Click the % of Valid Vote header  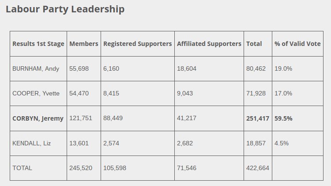coord(297,44)
